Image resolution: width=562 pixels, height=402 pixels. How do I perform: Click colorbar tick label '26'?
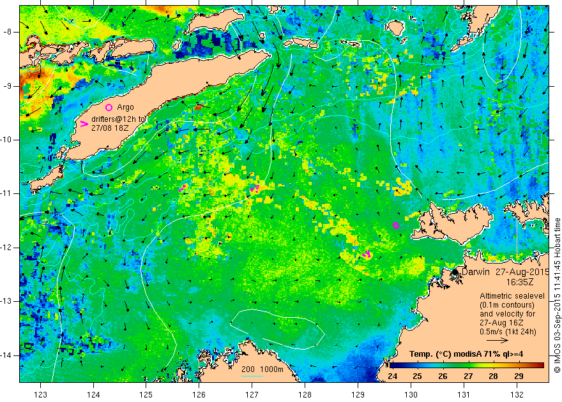(443, 376)
